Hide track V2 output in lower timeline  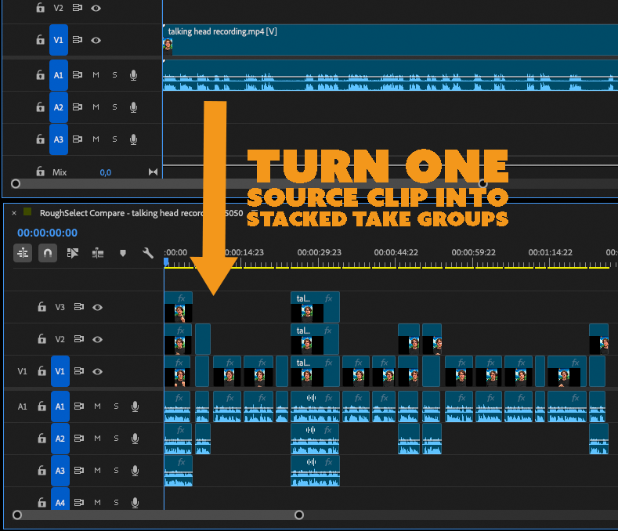click(97, 339)
